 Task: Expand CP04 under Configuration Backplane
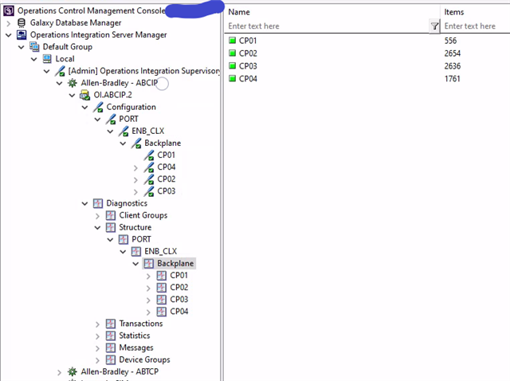pos(136,168)
